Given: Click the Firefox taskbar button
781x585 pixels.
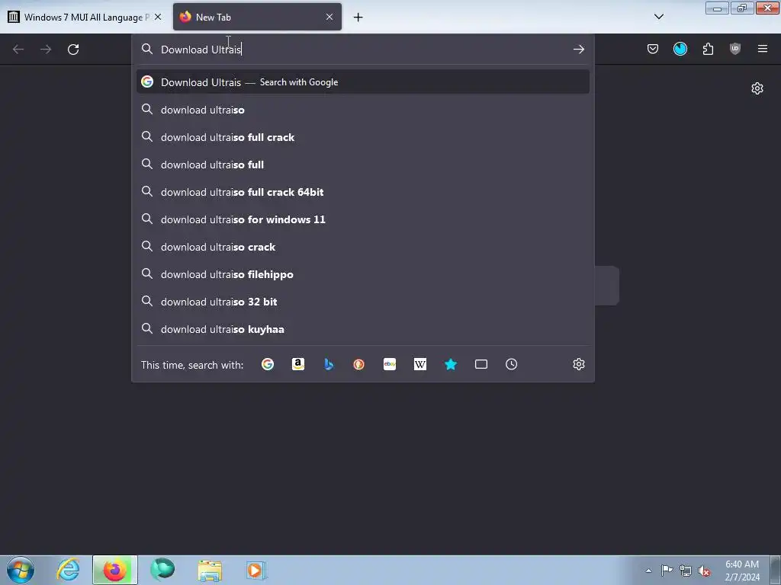Looking at the screenshot, I should coord(115,570).
